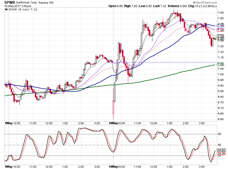
Task: Click the SPWR (5 min) 7.32 legend text
Action: click(23, 10)
